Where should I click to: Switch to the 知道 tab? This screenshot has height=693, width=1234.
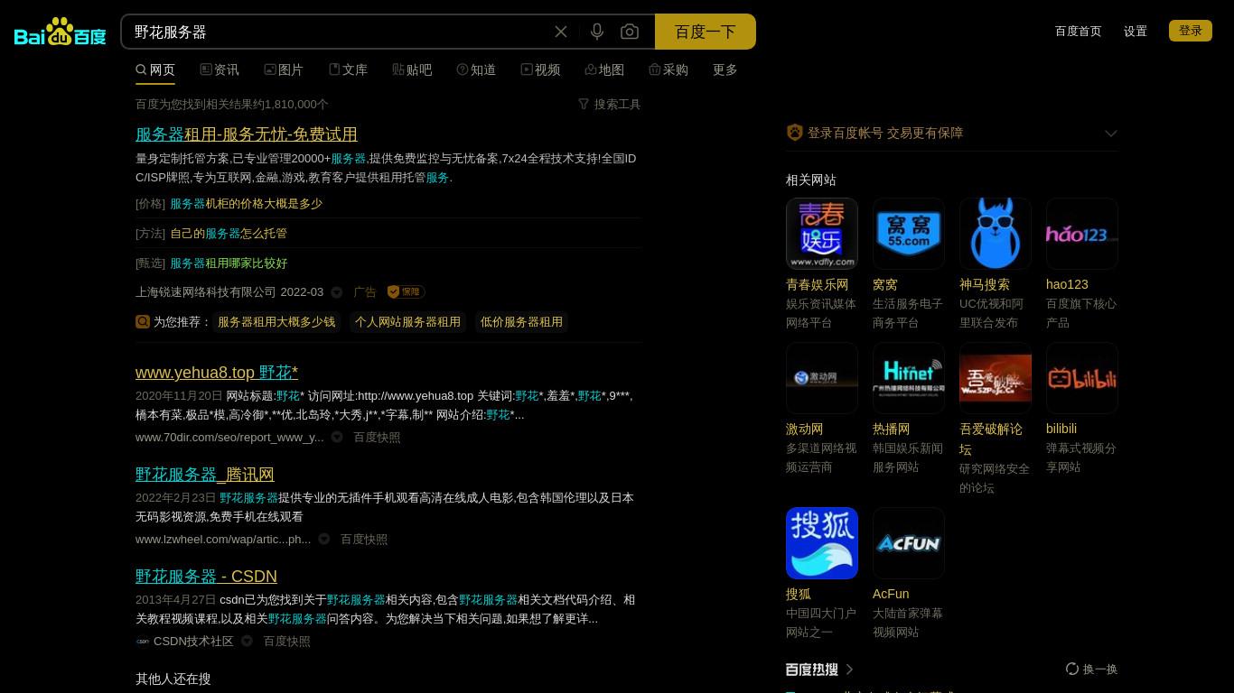(476, 69)
